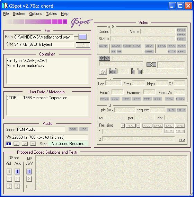The image size is (194, 197).
Task: Click the AVI button in Resizing
Action: (131, 126)
